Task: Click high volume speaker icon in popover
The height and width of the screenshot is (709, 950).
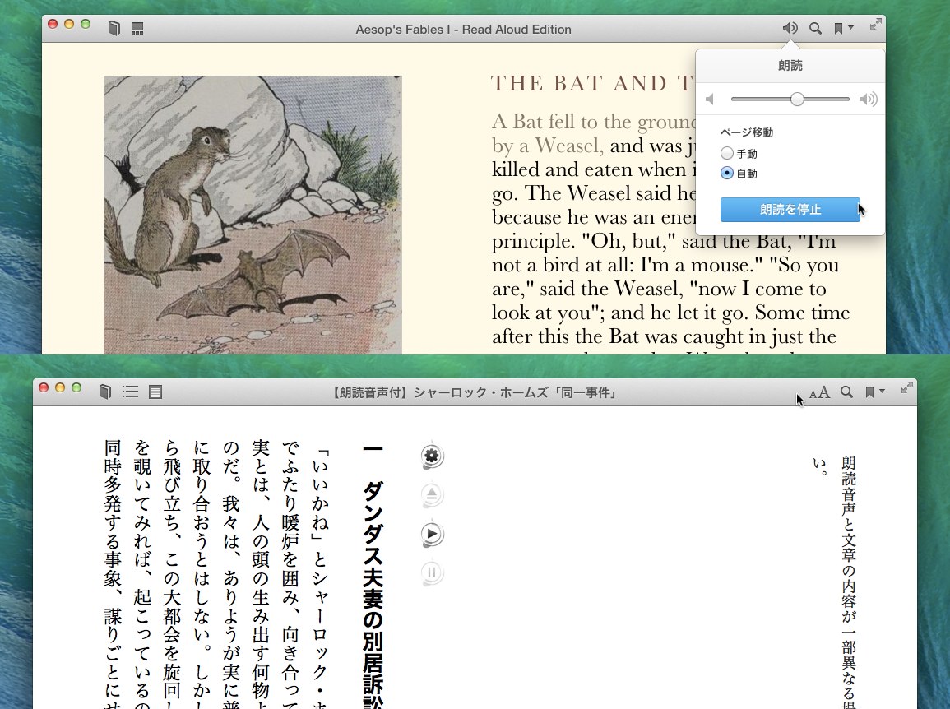Action: [x=869, y=99]
